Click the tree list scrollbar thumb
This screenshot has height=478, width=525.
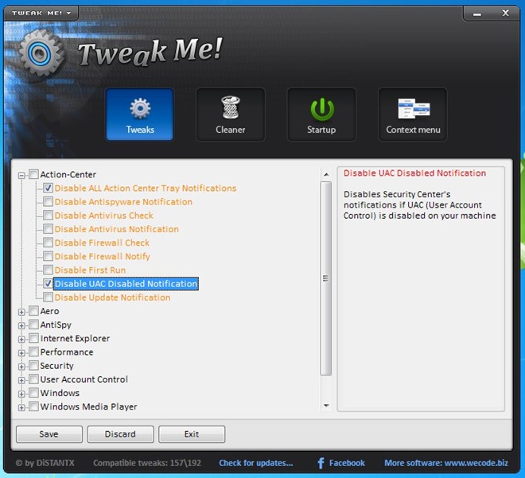coord(326,278)
